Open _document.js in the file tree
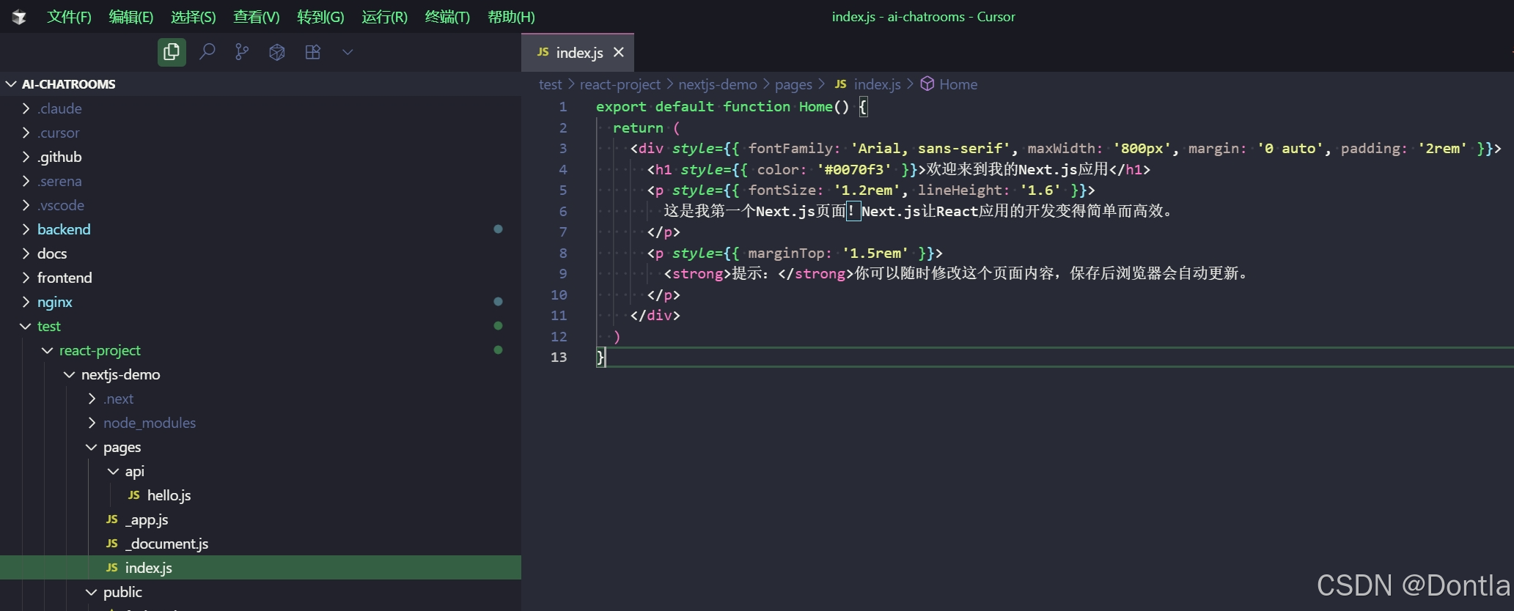The width and height of the screenshot is (1514, 611). point(260,544)
